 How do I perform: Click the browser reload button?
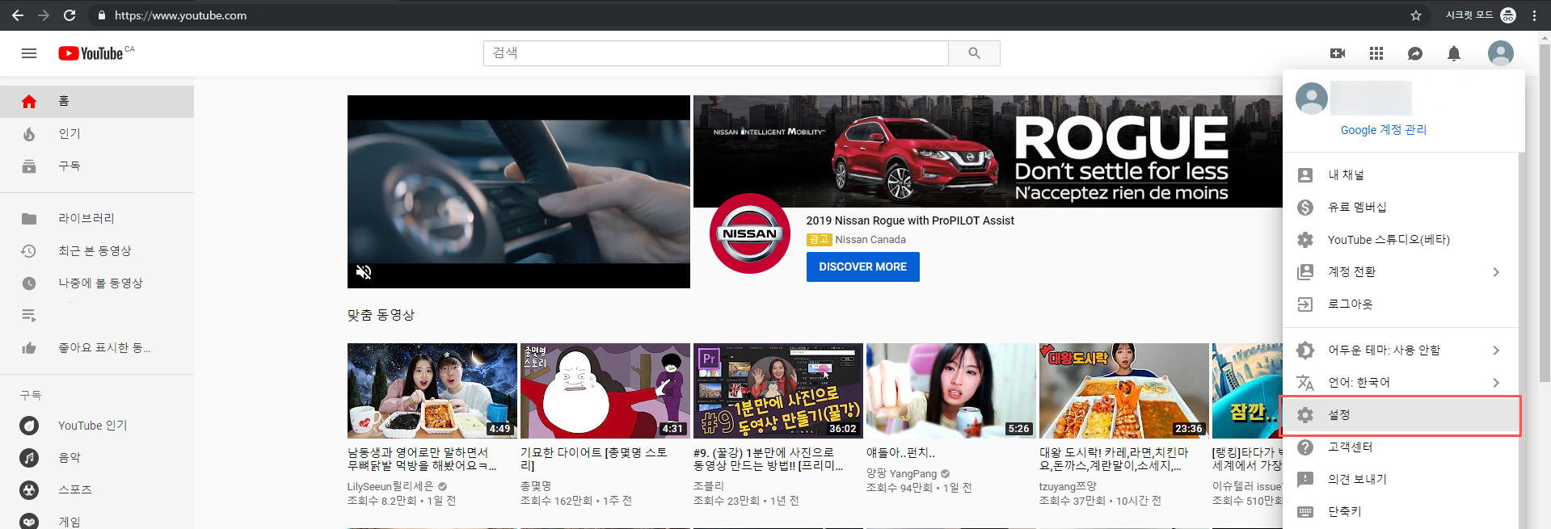point(70,15)
